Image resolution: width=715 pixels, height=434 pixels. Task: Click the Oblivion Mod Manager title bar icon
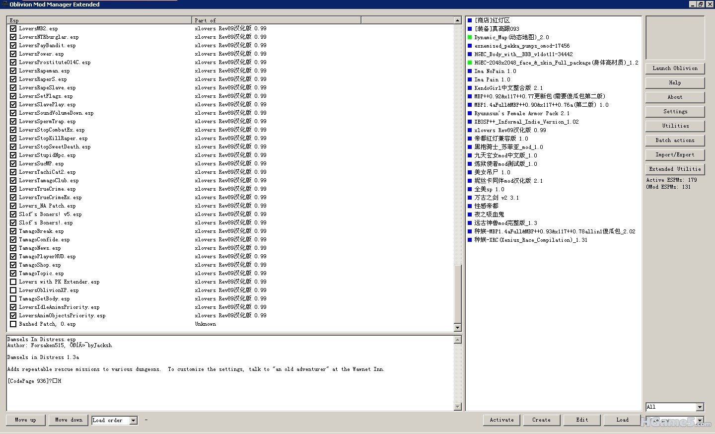tap(4, 4)
